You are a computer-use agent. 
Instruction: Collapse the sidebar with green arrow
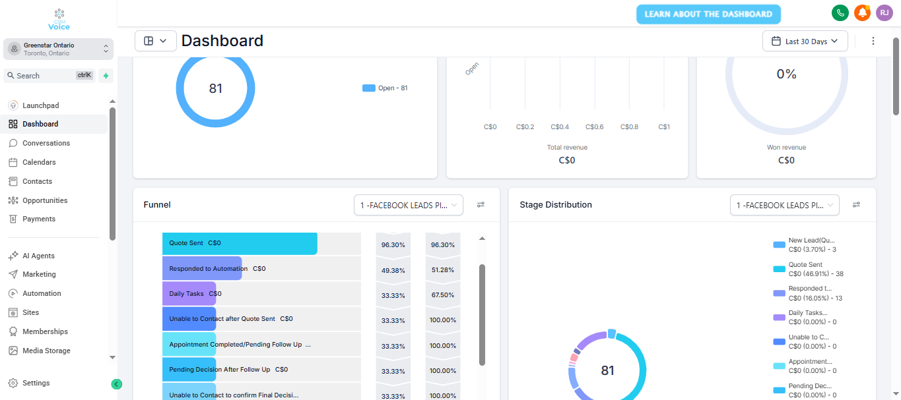117,384
